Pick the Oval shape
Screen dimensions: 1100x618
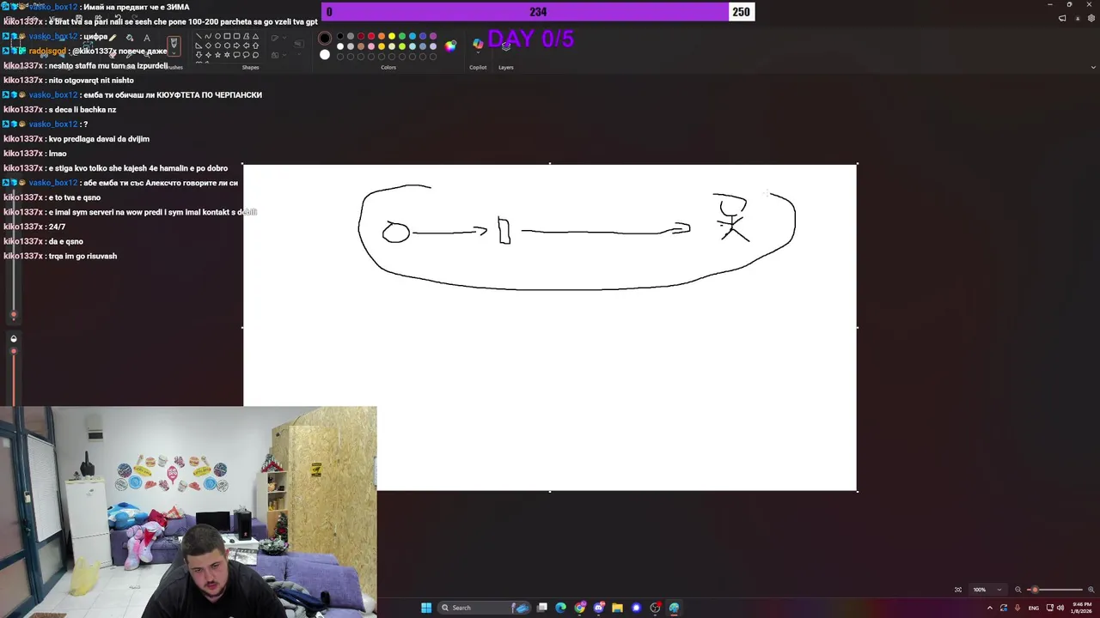217,36
